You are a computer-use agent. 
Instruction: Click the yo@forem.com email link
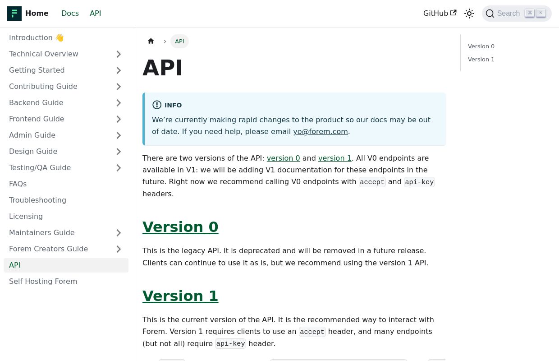pyautogui.click(x=321, y=132)
